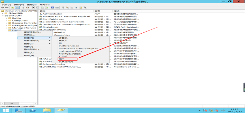Open 查看(V) menu in menu bar
Image resolution: width=245 pixels, height=113 pixels.
pyautogui.click(x=31, y=5)
